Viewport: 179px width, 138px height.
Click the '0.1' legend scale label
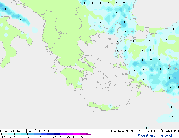click(3, 137)
